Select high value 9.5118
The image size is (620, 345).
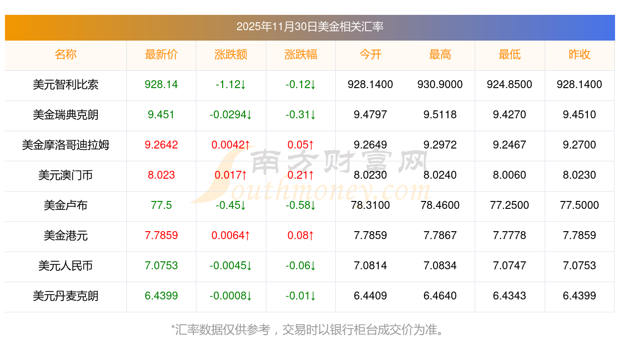440,115
